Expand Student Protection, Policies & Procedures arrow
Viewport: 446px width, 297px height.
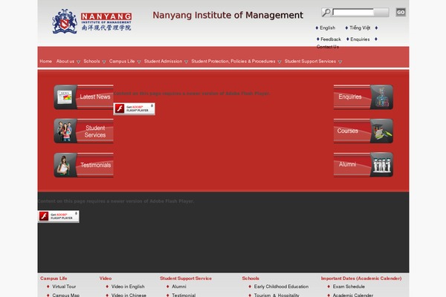(x=279, y=62)
